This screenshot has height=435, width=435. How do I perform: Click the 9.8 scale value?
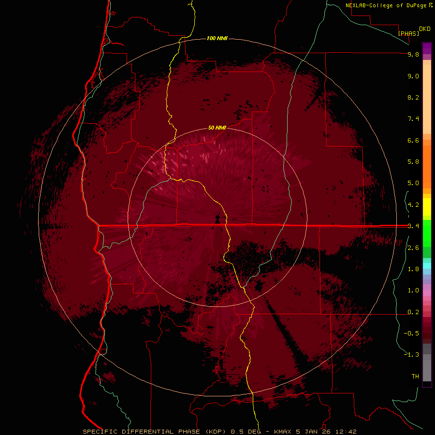[x=413, y=54]
